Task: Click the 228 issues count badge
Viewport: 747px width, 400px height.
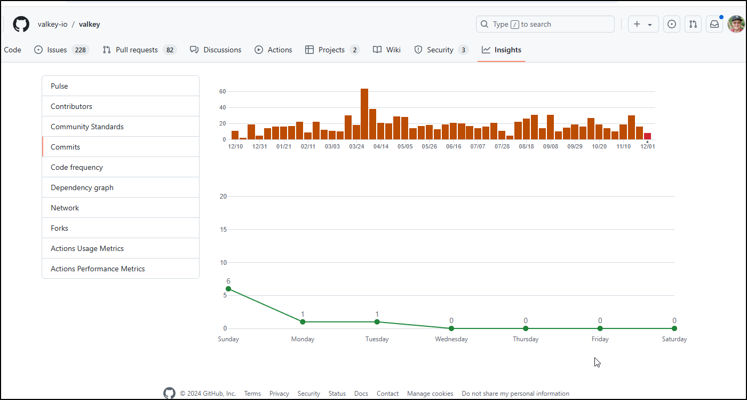Action: [x=81, y=50]
